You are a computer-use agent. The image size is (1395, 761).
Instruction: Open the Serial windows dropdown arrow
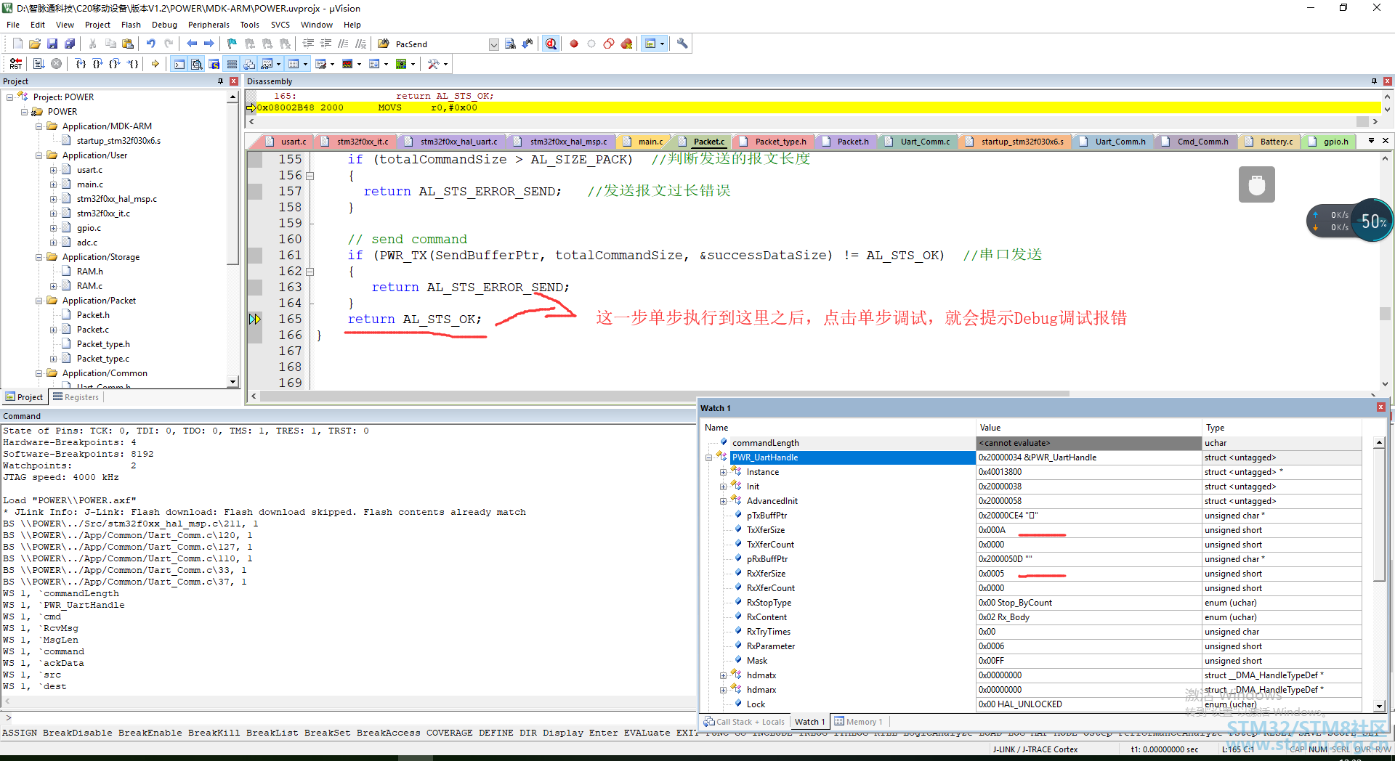(333, 64)
